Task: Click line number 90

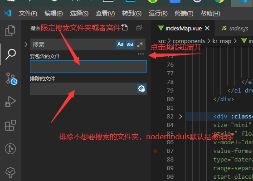Action: 170,176
